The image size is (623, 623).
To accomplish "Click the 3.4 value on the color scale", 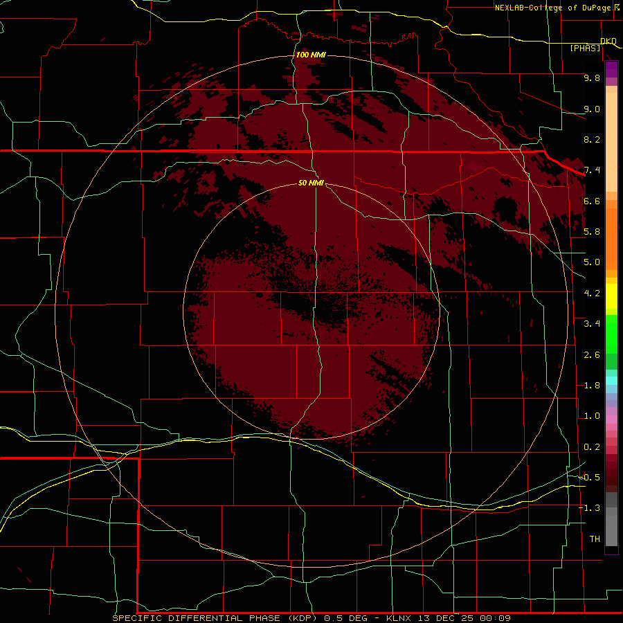I will coord(592,324).
